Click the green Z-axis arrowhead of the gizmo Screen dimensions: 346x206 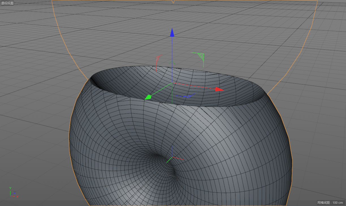pos(148,97)
